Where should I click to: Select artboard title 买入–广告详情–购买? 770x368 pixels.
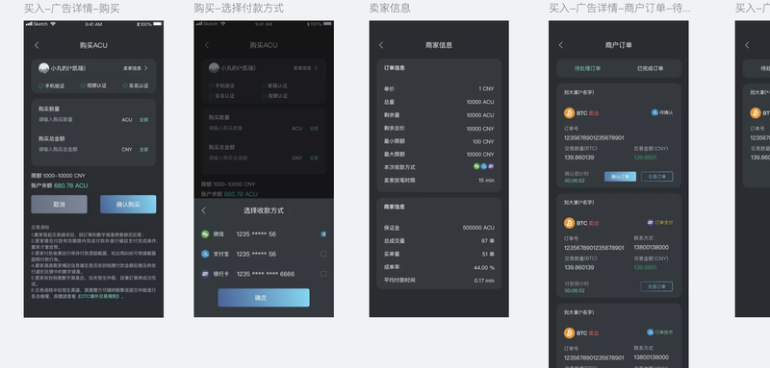tap(71, 9)
